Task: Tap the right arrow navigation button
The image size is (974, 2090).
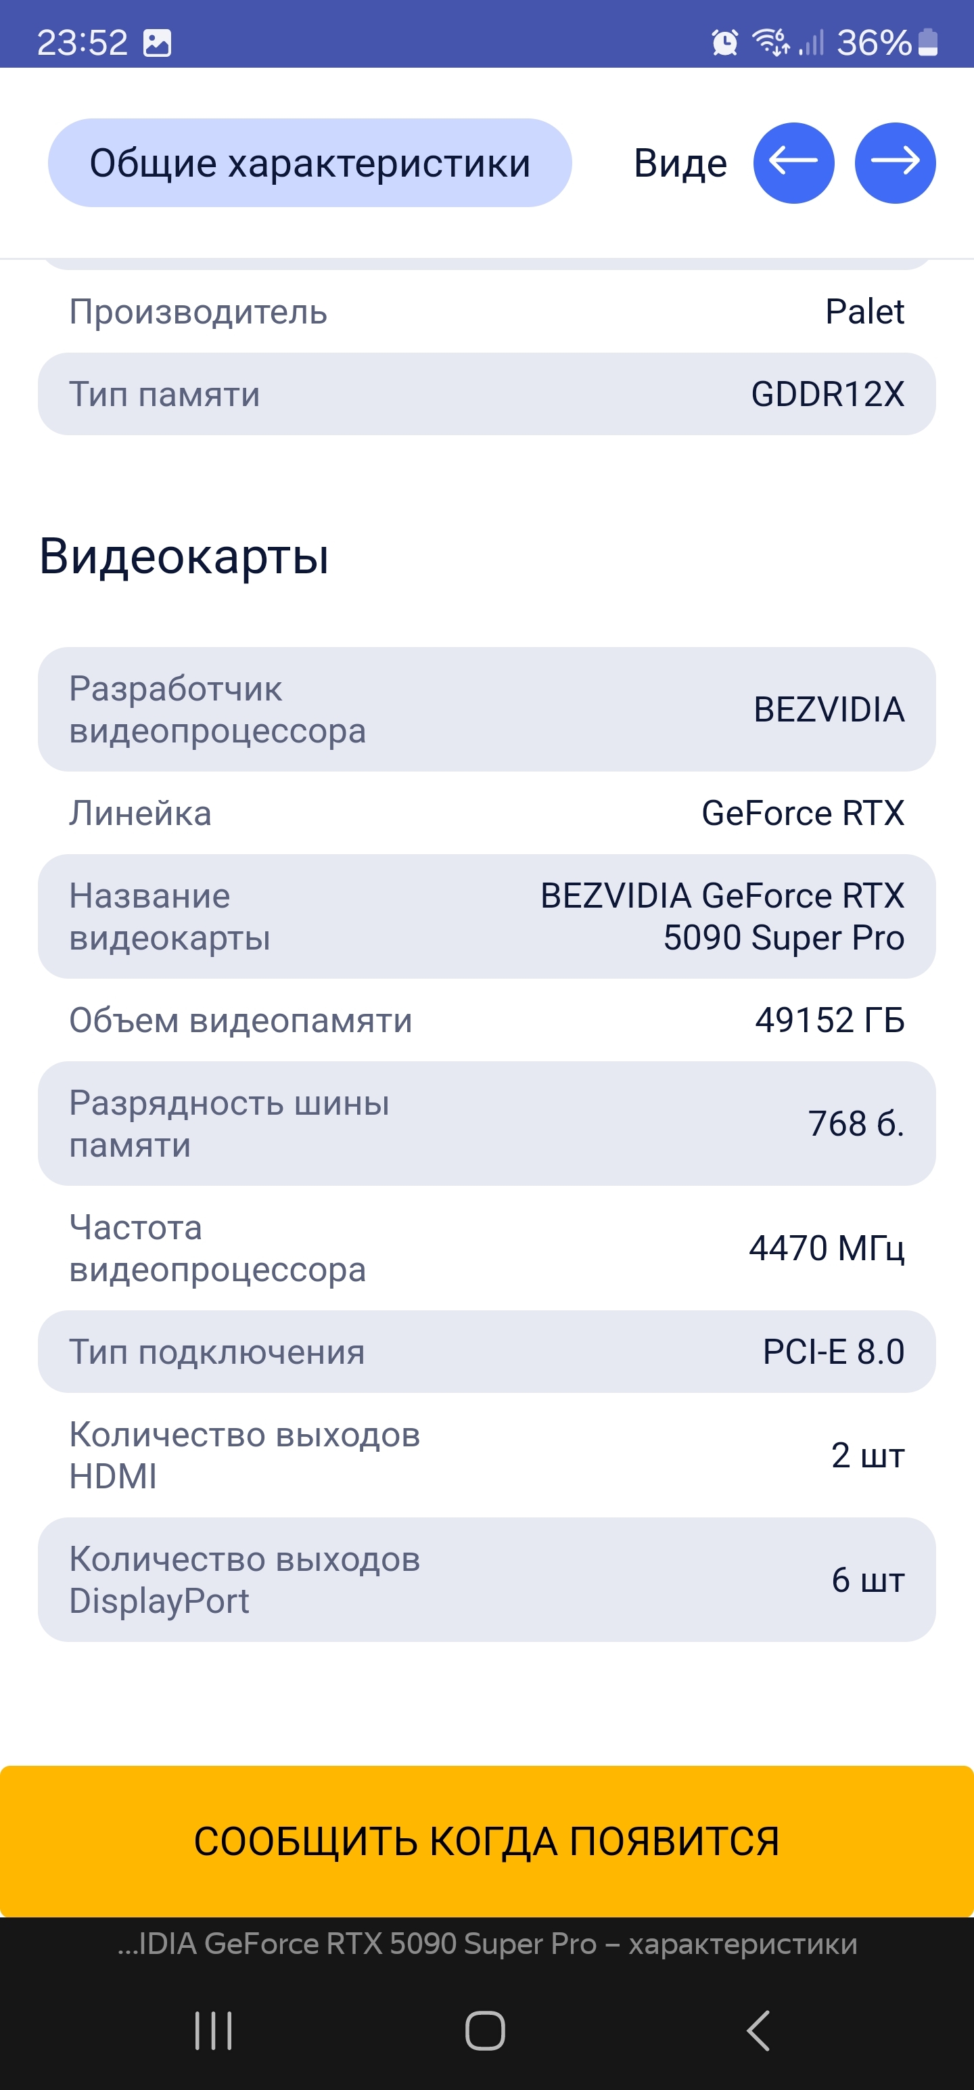Action: point(894,163)
